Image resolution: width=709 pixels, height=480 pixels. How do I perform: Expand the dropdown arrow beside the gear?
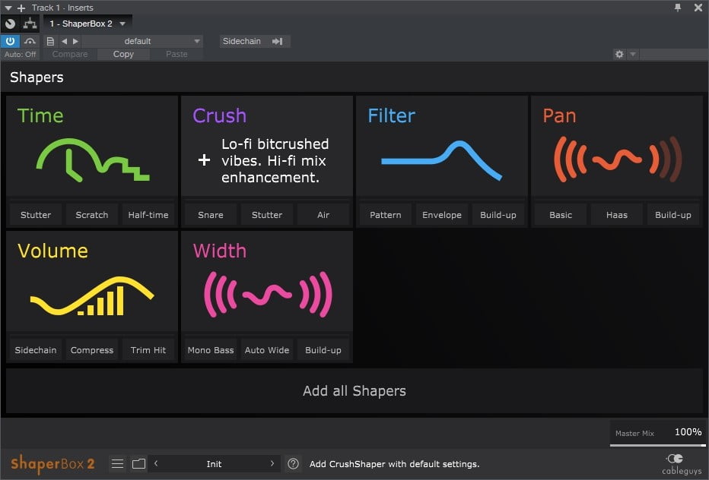coord(633,54)
